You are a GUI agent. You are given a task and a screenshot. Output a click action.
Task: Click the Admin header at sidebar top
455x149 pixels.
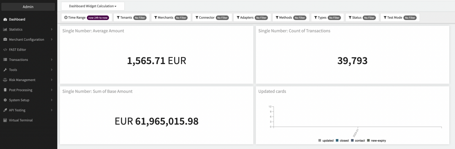tap(28, 7)
